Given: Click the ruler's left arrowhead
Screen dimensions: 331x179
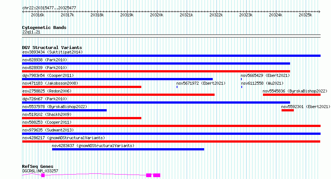Looking at the screenshot, I should coord(23,12).
